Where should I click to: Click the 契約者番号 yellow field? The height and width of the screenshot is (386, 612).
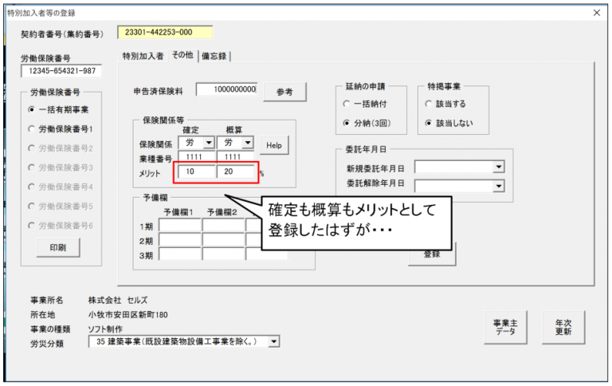click(165, 33)
